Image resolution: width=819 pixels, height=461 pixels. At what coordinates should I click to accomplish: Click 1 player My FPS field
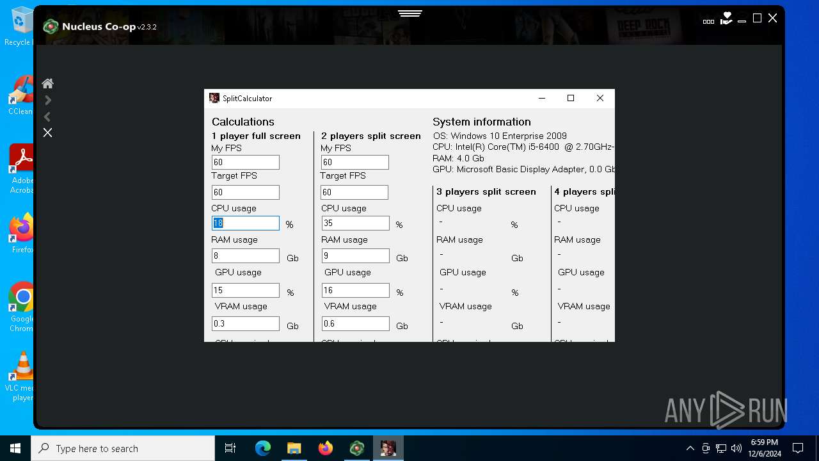click(246, 162)
